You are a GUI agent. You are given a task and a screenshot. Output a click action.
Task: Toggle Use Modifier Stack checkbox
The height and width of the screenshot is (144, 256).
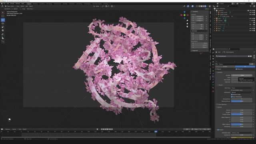click(x=232, y=90)
